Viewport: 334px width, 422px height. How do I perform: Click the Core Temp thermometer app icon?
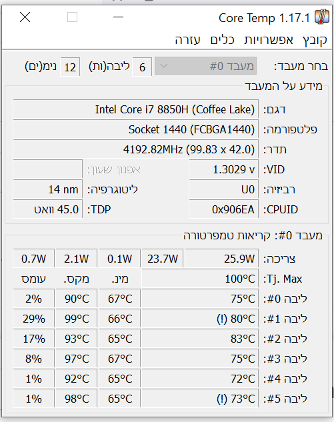pos(322,17)
